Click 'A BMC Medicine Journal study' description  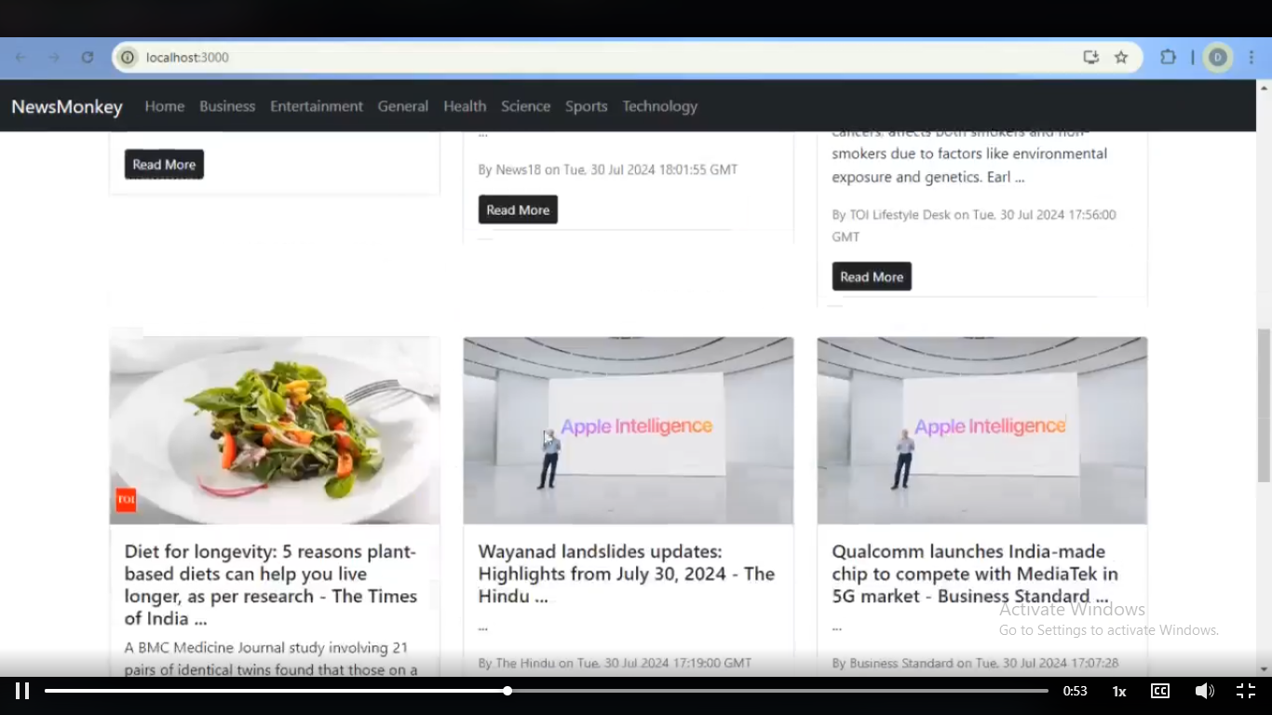[x=271, y=658]
